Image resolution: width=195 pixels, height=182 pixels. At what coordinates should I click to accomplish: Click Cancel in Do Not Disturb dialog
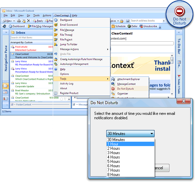pyautogui.click(x=162, y=168)
